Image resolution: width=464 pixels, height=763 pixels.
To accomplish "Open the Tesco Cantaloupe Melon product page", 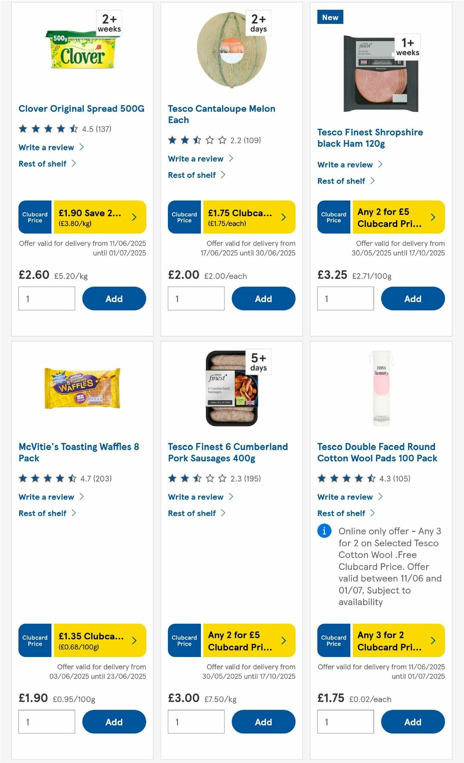I will [x=222, y=114].
